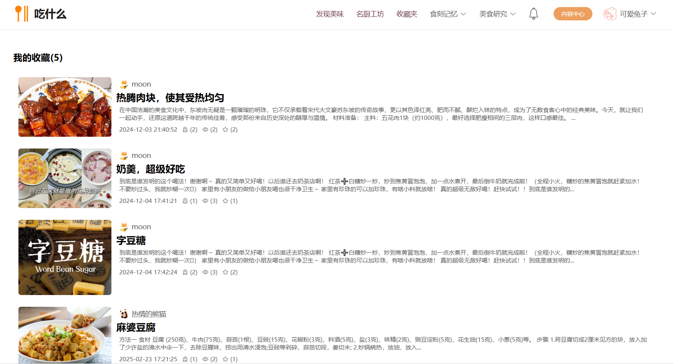Click date 2024-12-04 17:42:24
The image size is (674, 364).
pos(148,272)
